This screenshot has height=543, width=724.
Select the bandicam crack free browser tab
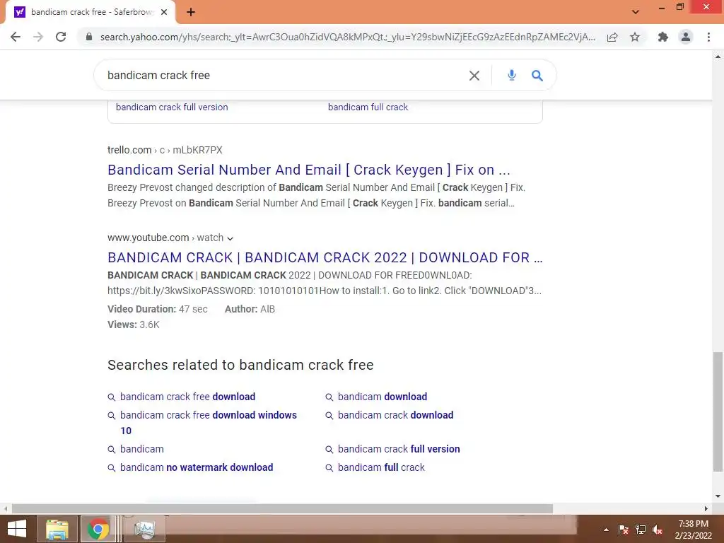tap(90, 12)
